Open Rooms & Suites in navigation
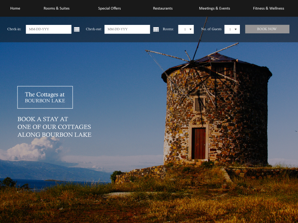 [57, 8]
